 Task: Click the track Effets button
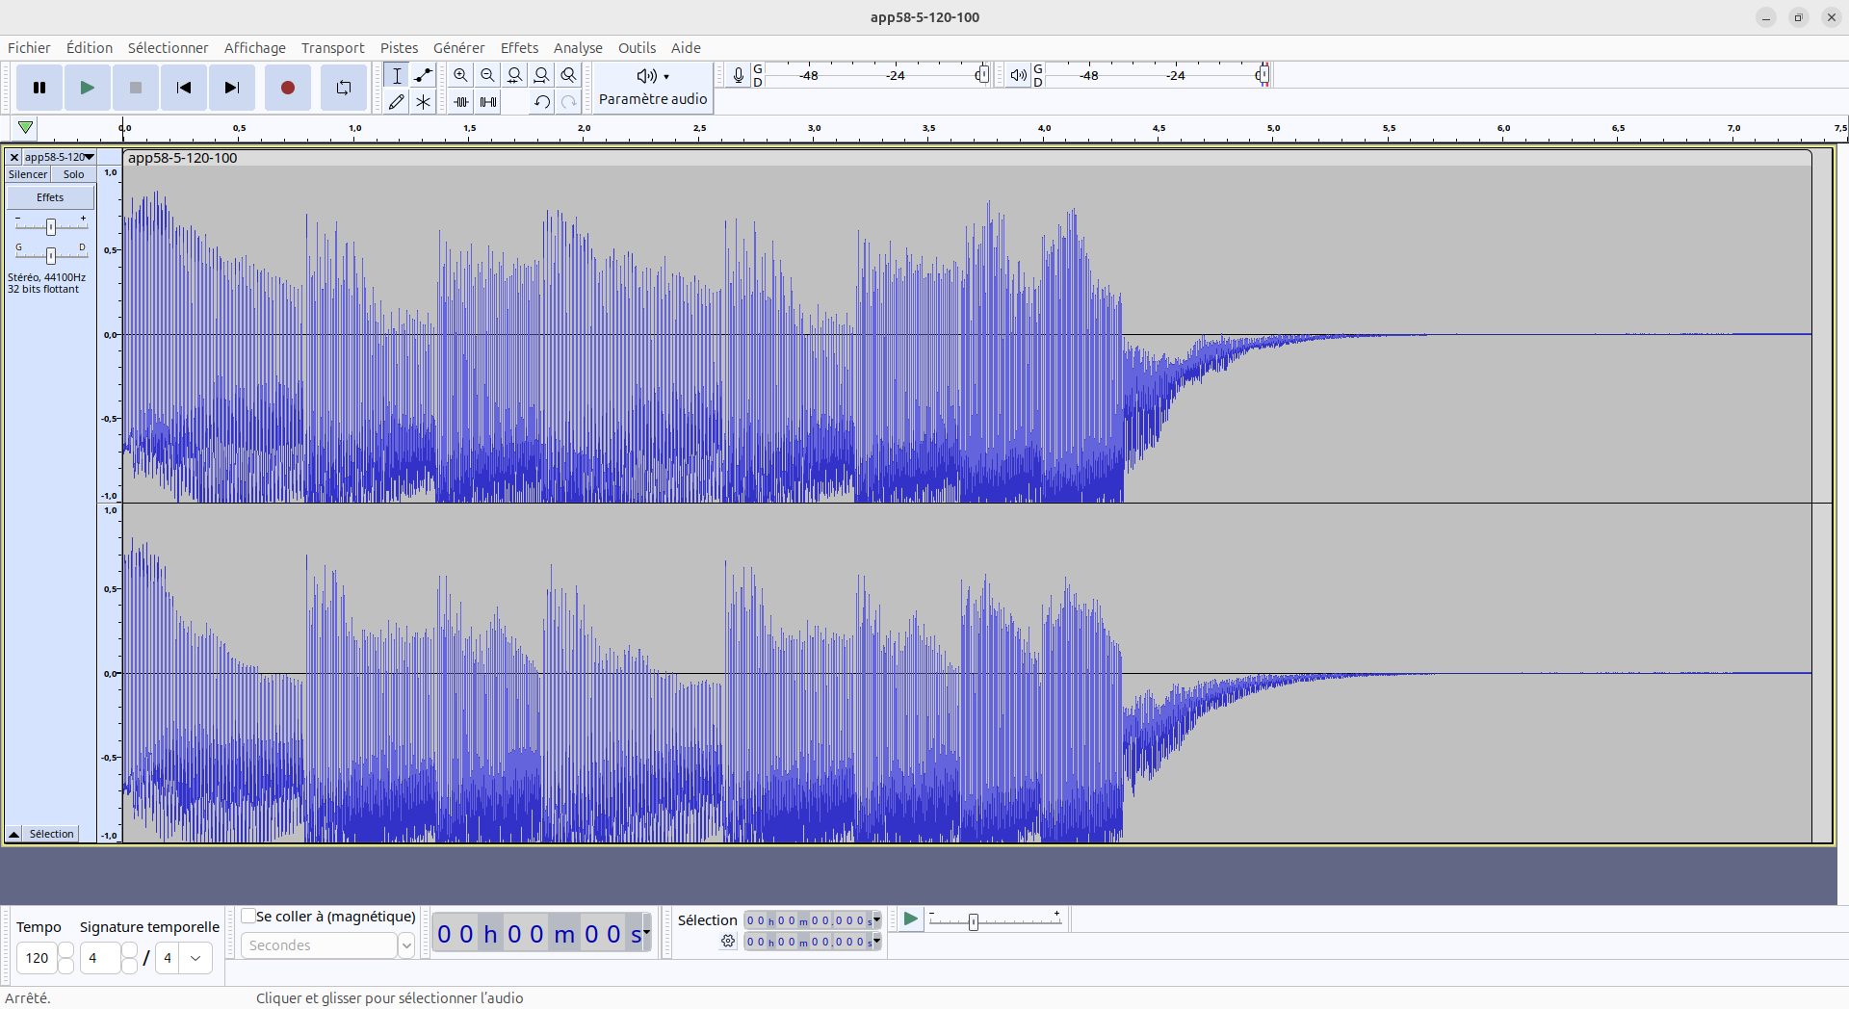[50, 197]
